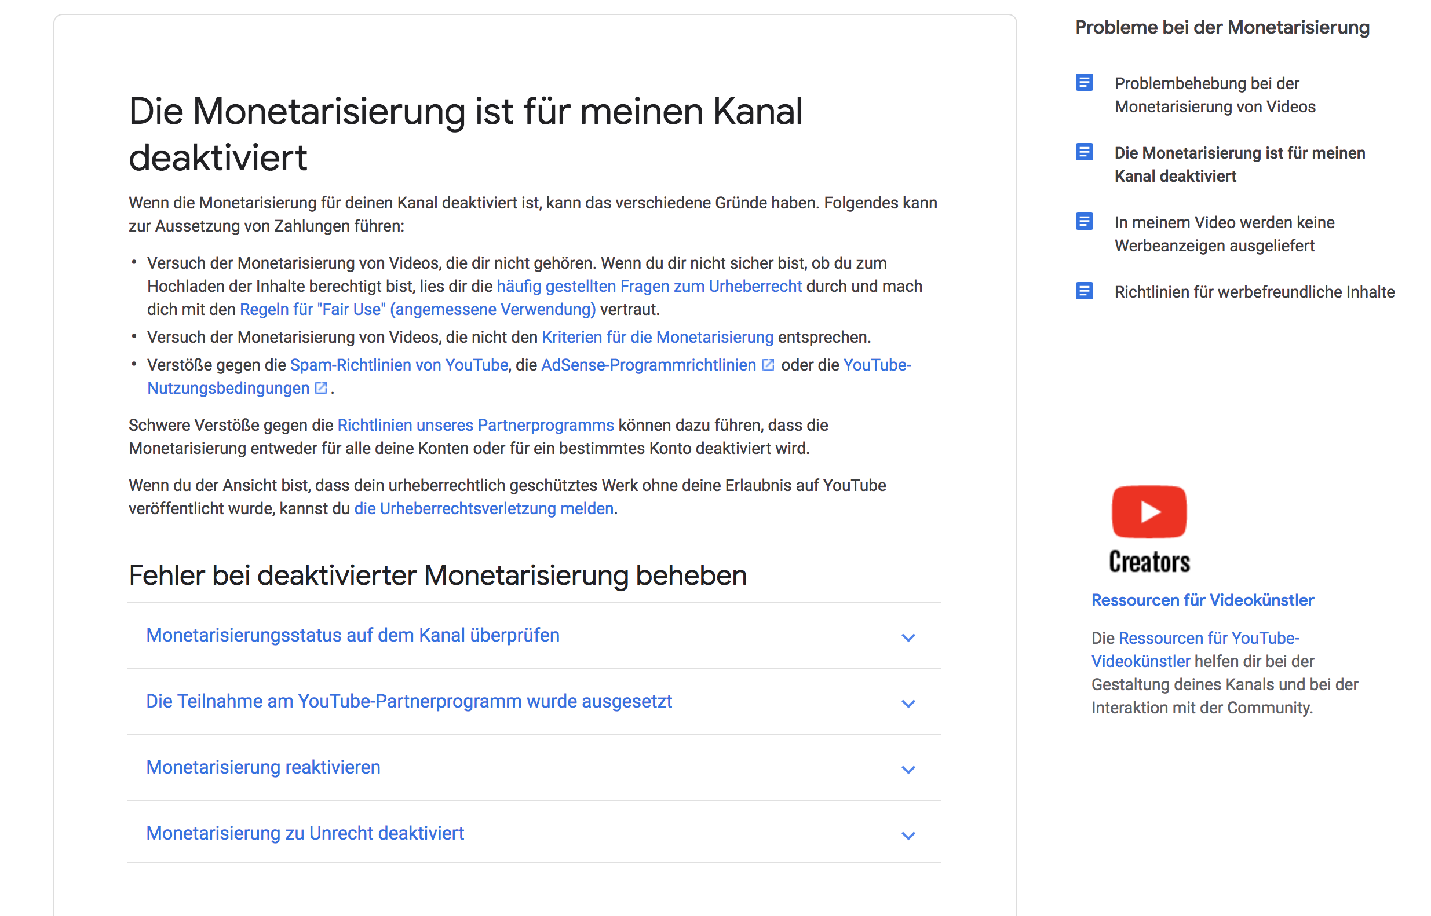The width and height of the screenshot is (1431, 916).
Task: Expand chevron for Monetarisierung reaktivieren
Action: coord(908,770)
